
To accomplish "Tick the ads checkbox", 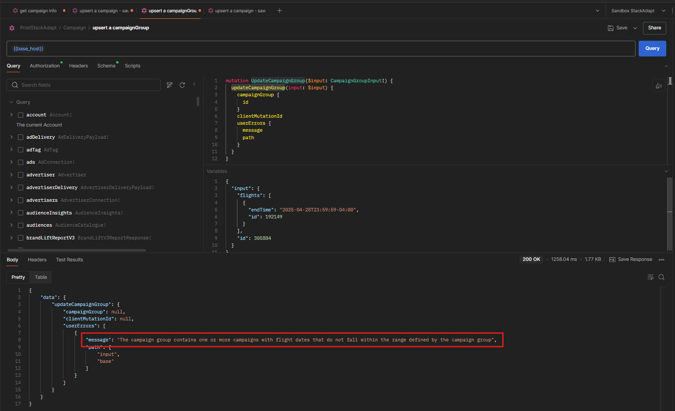I will [21, 162].
